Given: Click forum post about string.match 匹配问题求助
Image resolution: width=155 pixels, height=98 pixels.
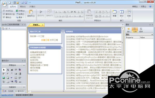Looking at the screenshot, I should [93, 70].
